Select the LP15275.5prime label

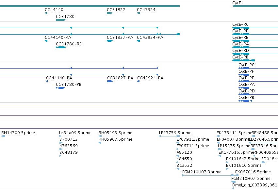click(x=234, y=146)
